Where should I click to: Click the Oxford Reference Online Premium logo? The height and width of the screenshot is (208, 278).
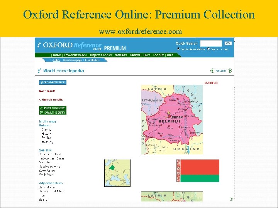(82, 46)
